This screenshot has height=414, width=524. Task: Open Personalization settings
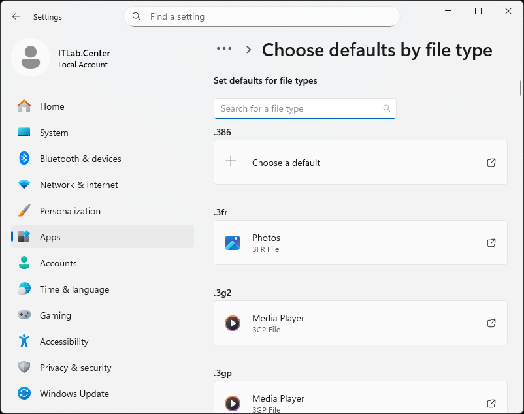(x=70, y=211)
